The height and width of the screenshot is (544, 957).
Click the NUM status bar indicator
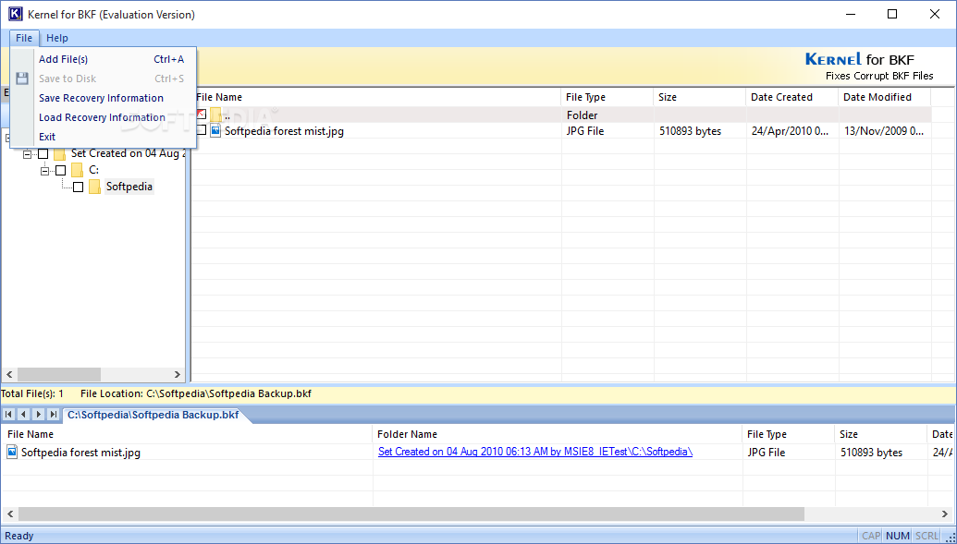click(897, 536)
